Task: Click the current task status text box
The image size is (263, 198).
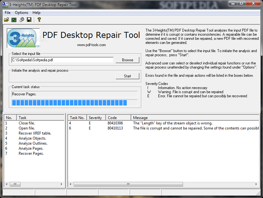Action: [75, 94]
